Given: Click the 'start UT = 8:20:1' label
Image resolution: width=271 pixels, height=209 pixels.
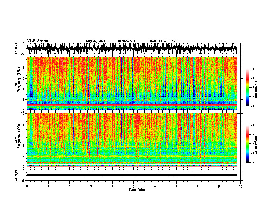Looking at the screenshot, I should click(x=165, y=41).
